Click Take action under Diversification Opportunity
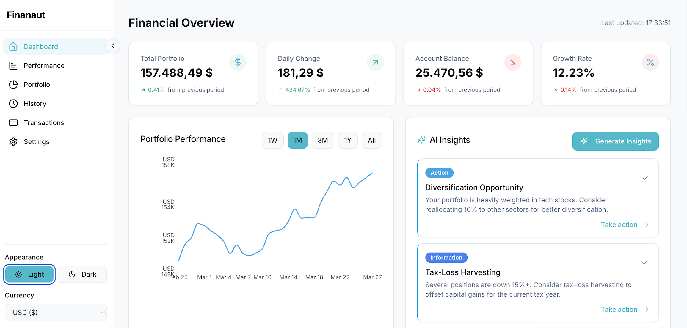The image size is (687, 328). [619, 225]
